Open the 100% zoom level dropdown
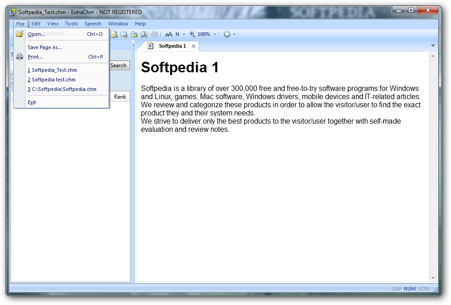 coord(215,34)
